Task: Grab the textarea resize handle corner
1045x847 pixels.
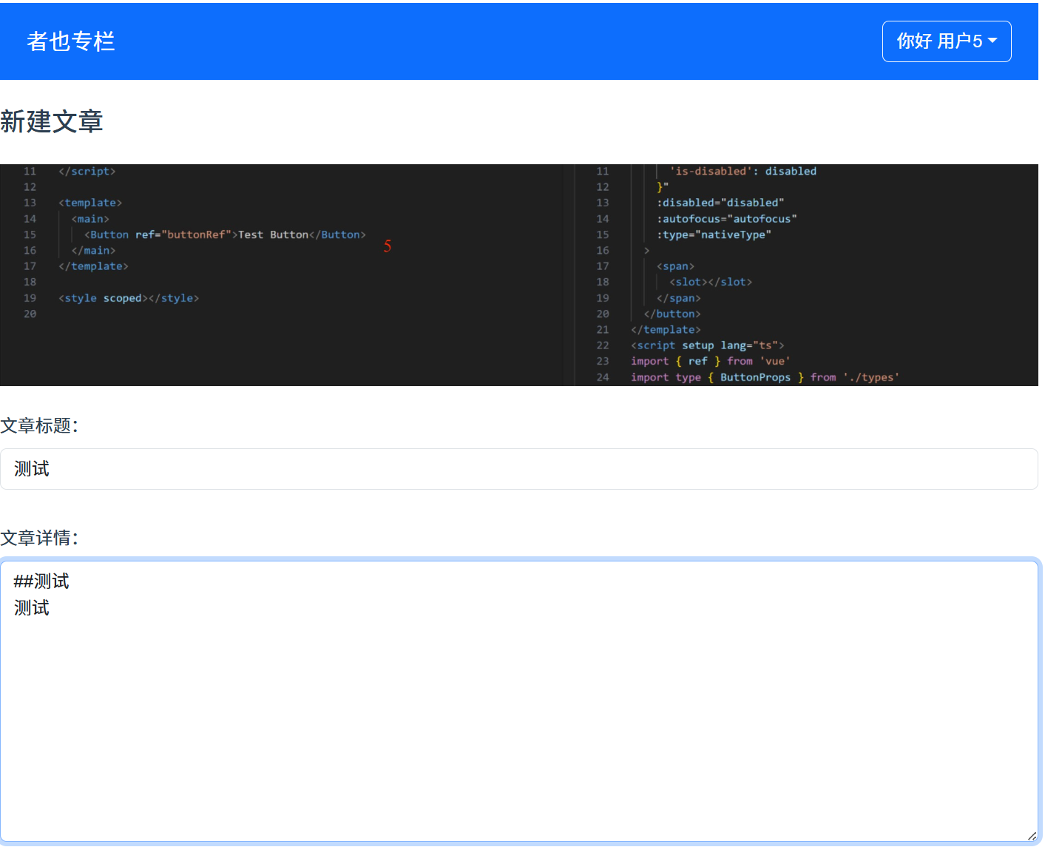Action: click(1031, 835)
